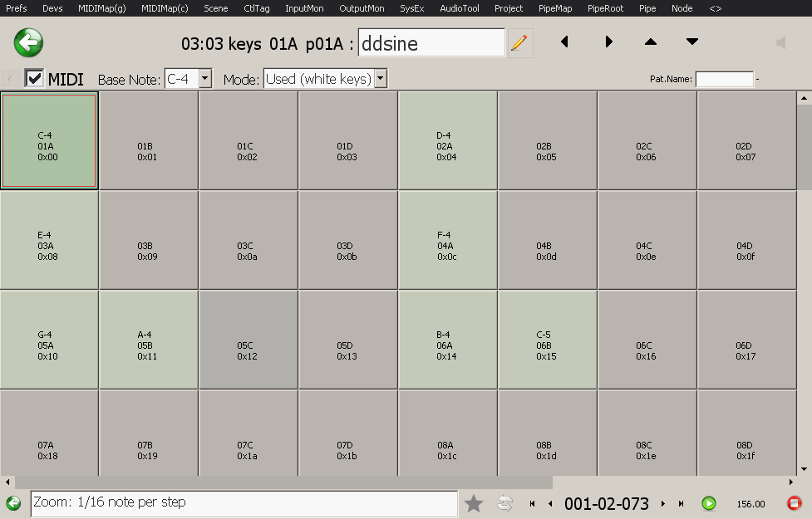
Task: Open the Base Note dropdown
Action: tap(205, 79)
